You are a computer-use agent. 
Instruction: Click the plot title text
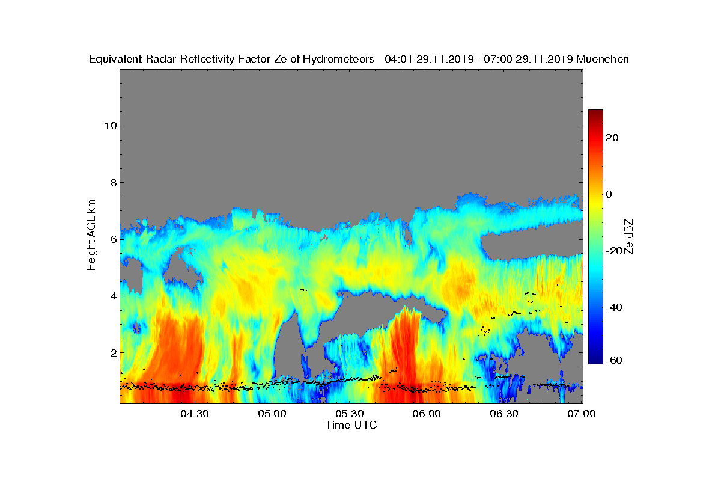[359, 59]
